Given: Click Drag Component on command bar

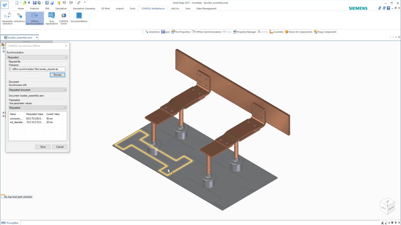Looking at the screenshot, I should [325, 32].
